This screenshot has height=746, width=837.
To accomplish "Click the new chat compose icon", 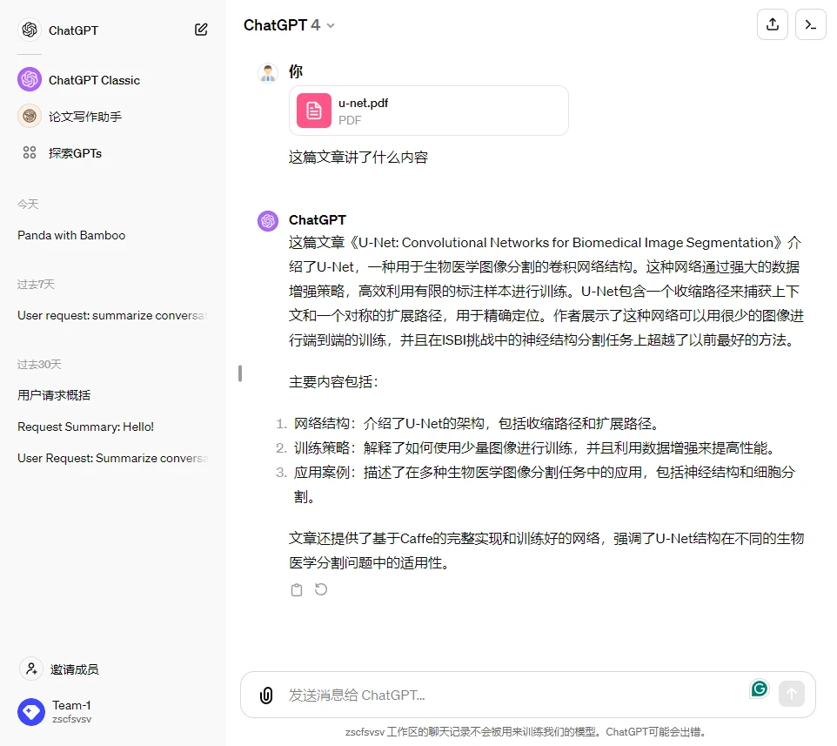I will (x=201, y=30).
